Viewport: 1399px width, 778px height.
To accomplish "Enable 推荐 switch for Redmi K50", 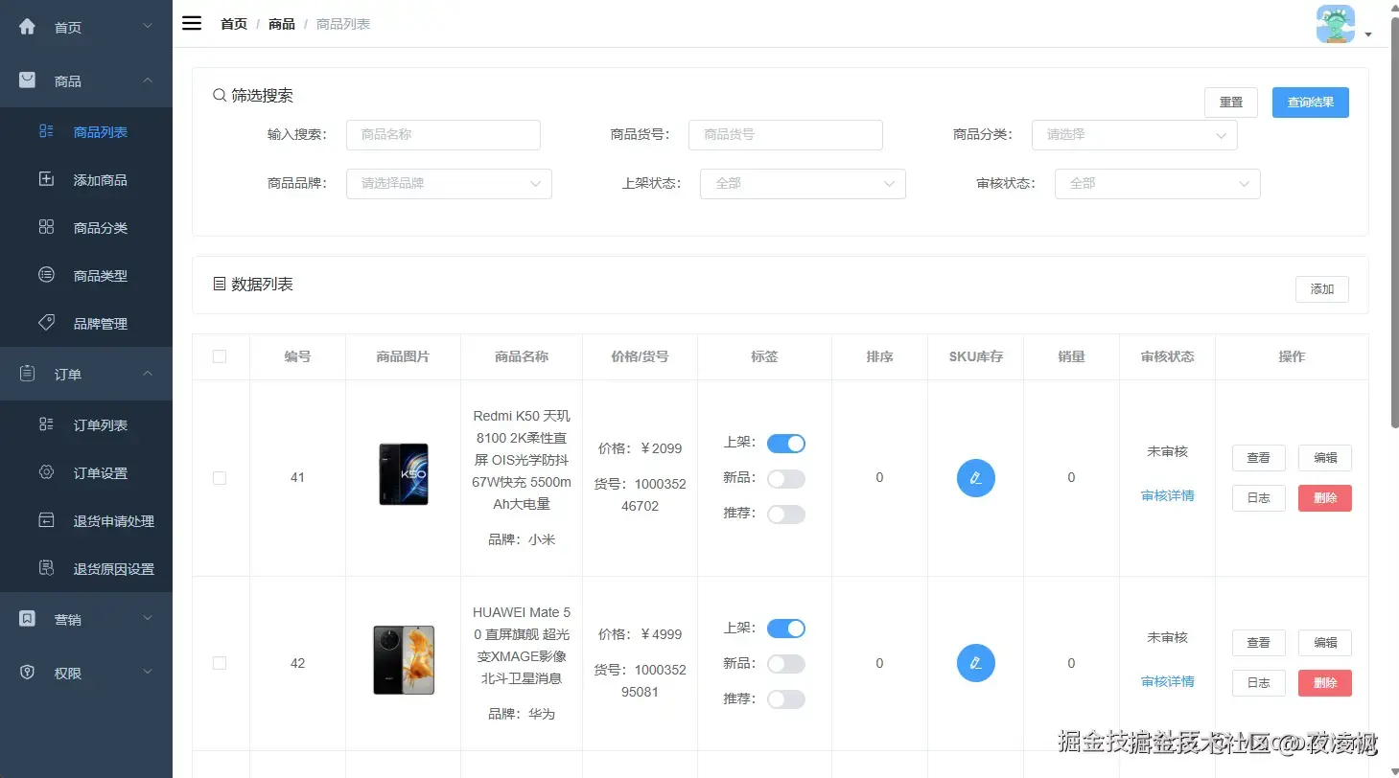I will (786, 515).
